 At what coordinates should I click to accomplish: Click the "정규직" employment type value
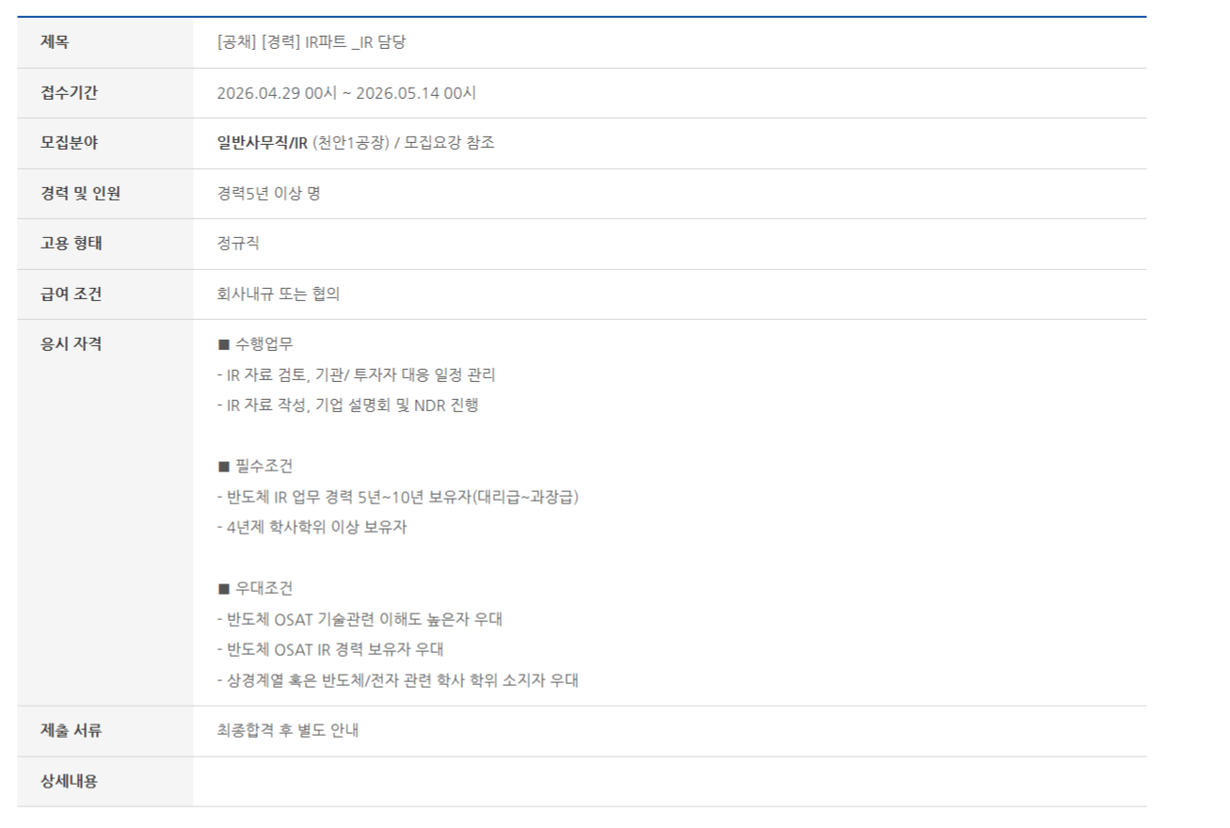tap(238, 244)
